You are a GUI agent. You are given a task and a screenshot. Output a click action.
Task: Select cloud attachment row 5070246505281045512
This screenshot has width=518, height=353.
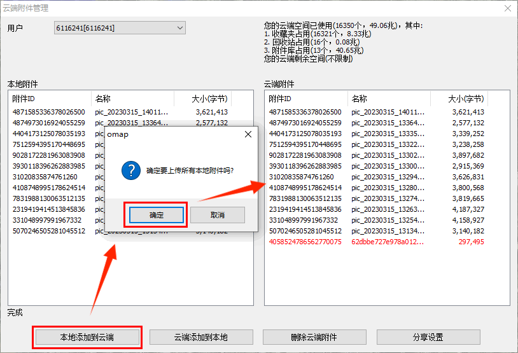pyautogui.click(x=305, y=231)
